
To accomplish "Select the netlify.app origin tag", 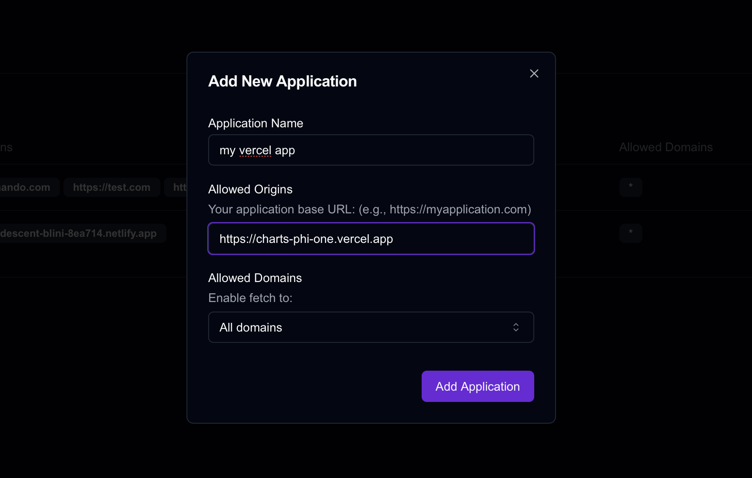I will (x=83, y=233).
